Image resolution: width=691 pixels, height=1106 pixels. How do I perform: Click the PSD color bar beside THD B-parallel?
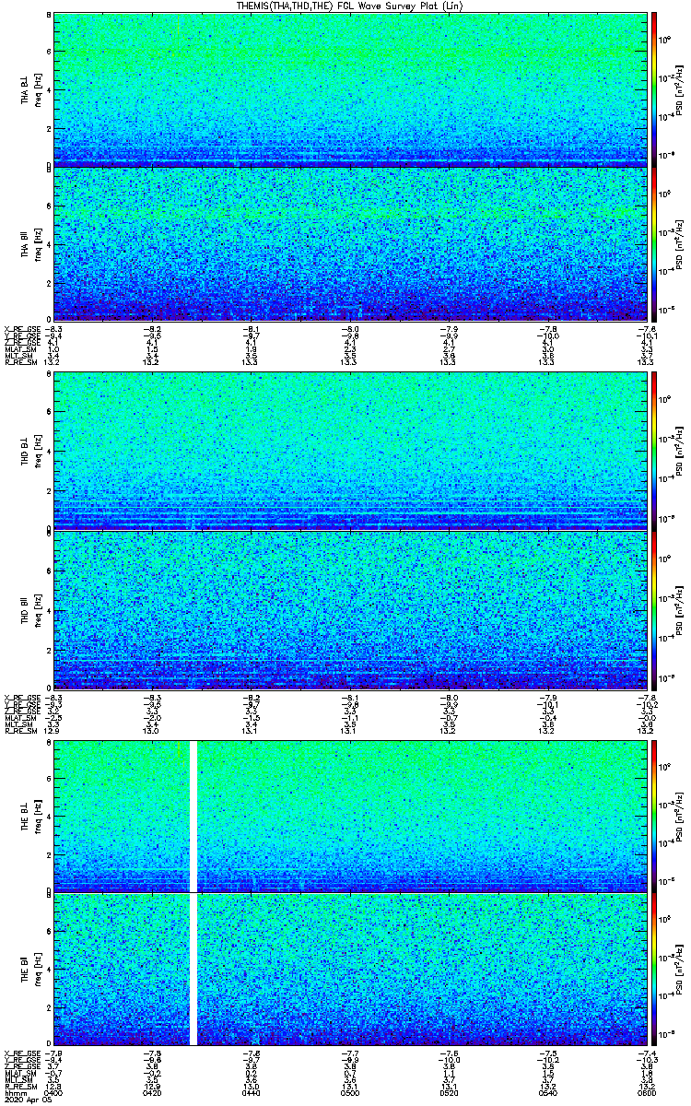654,609
